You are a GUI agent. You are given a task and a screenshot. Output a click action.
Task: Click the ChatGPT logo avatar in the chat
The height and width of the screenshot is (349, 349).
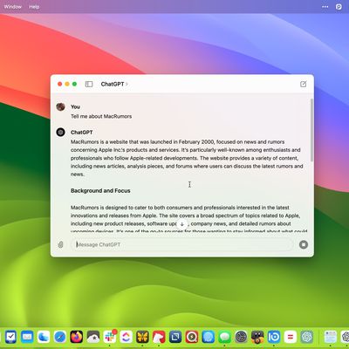60,133
